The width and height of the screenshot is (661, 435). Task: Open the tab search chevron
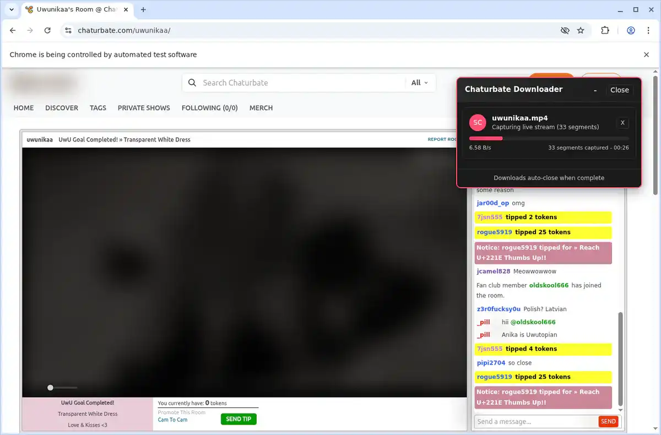click(12, 9)
